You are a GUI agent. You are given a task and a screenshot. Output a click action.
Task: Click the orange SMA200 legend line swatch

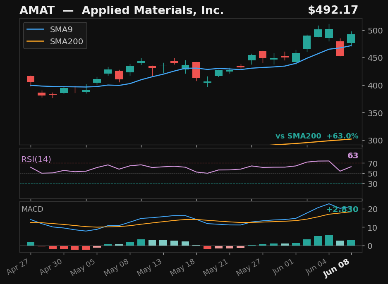36,41
